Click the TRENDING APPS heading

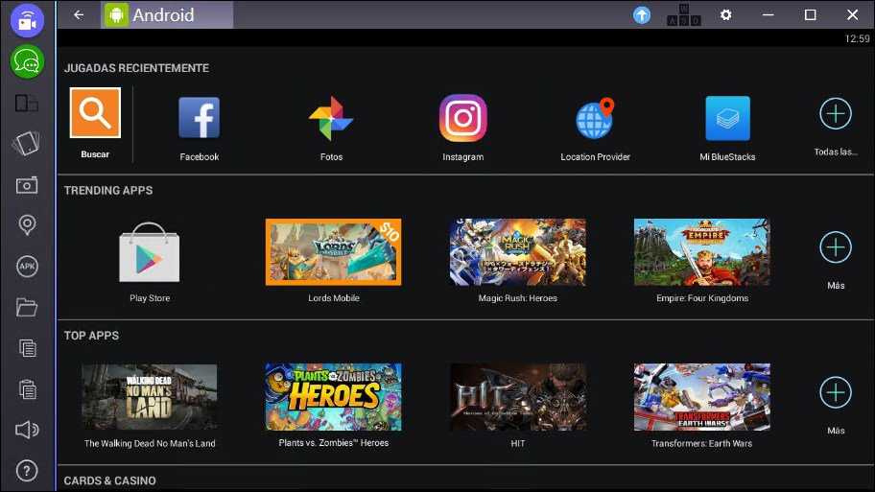(108, 190)
